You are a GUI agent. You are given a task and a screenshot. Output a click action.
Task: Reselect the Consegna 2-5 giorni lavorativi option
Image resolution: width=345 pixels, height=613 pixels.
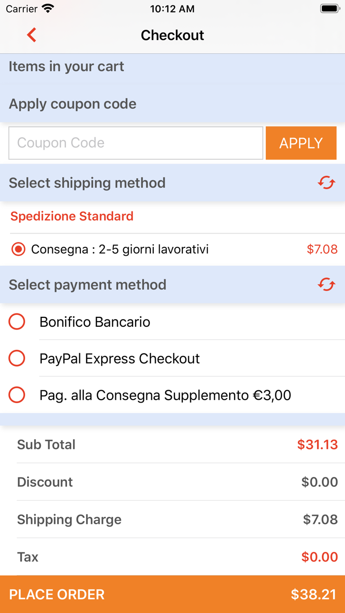(18, 249)
